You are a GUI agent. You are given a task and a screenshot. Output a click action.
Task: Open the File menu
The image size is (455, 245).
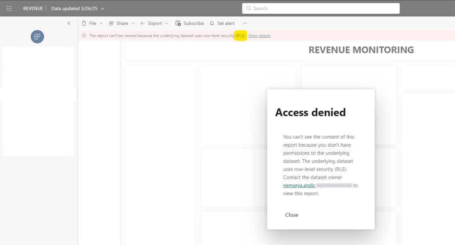click(92, 23)
